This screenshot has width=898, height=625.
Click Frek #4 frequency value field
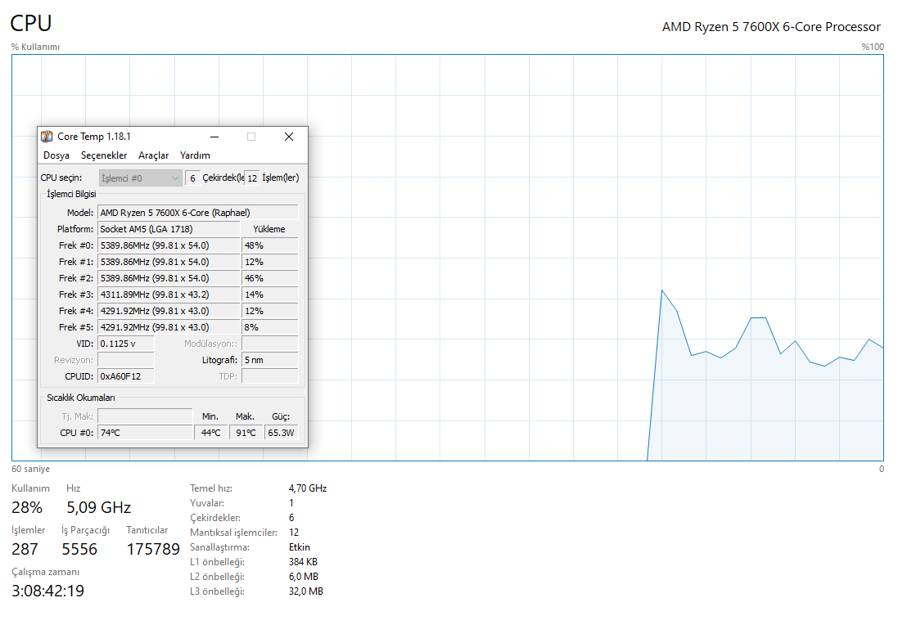(169, 311)
